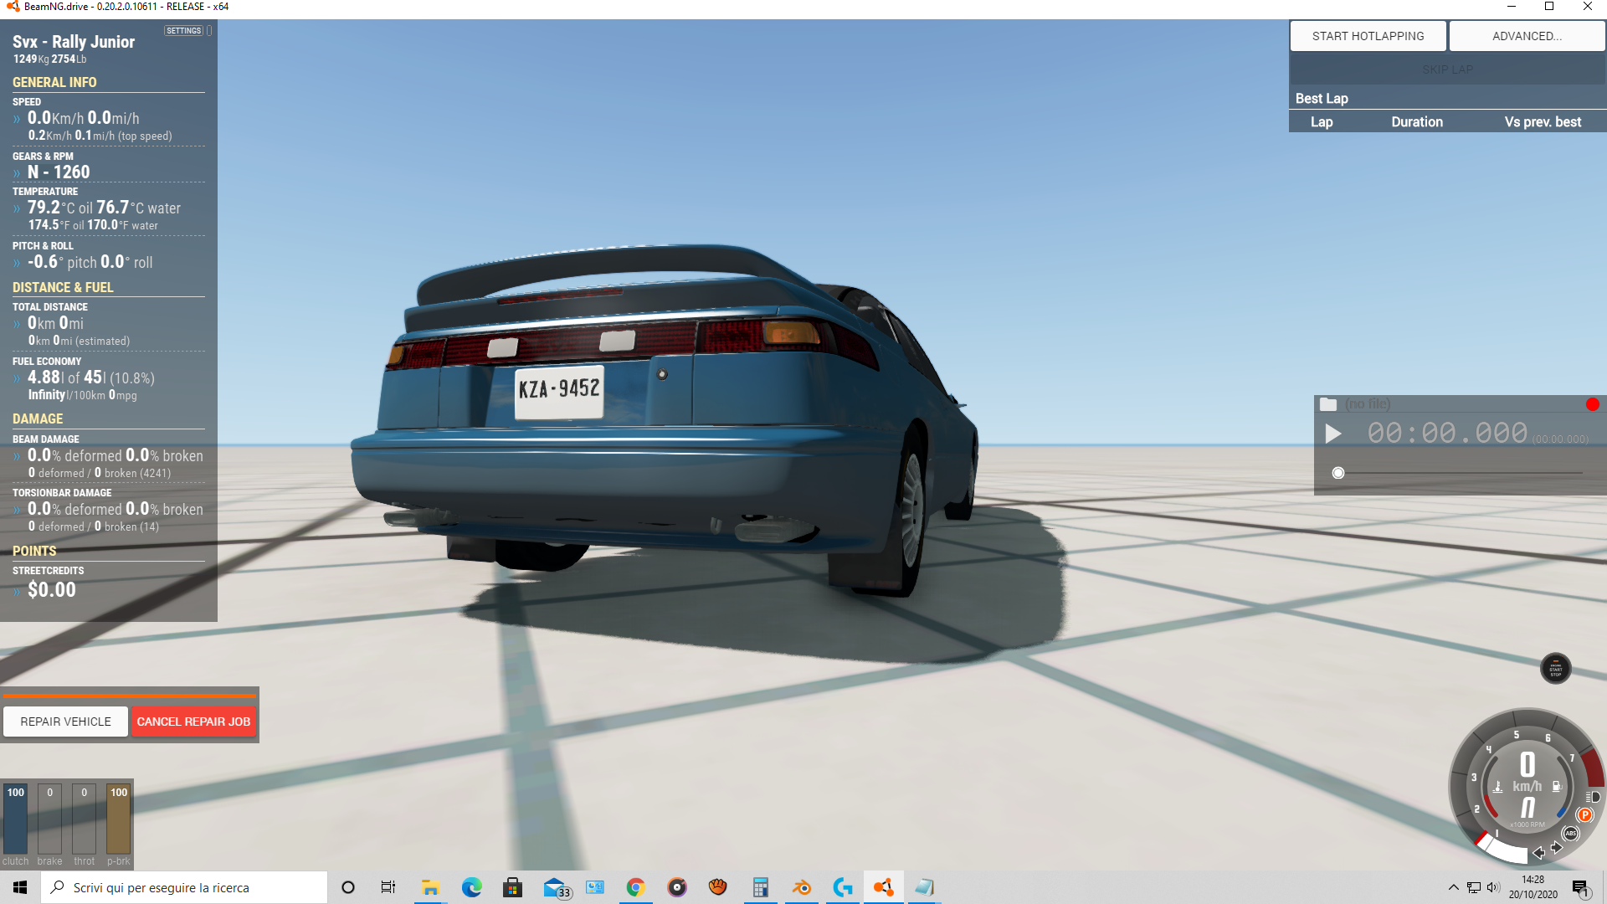Screen dimensions: 1607x904
Task: Click the DISTANCE & FUEL section heading
Action: (63, 287)
